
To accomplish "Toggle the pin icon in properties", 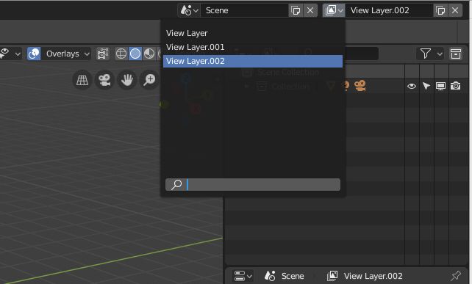I will tap(456, 276).
